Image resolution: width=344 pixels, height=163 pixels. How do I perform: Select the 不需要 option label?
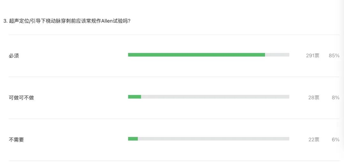coord(16,139)
